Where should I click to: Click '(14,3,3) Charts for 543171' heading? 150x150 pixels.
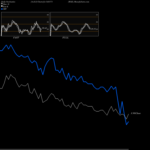[42, 2]
